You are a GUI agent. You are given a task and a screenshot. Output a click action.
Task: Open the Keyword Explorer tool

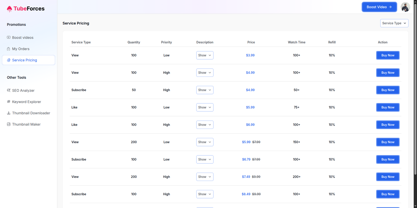click(27, 102)
